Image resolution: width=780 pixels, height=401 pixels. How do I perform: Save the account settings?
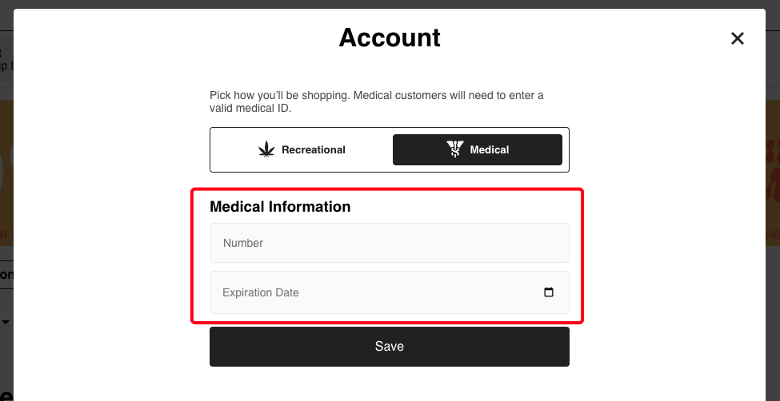coord(390,347)
